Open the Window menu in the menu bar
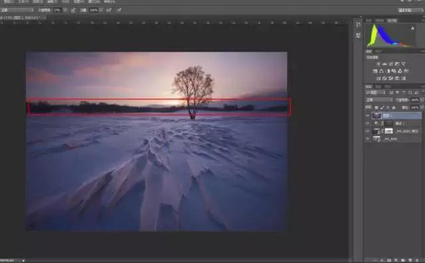 (94, 1)
